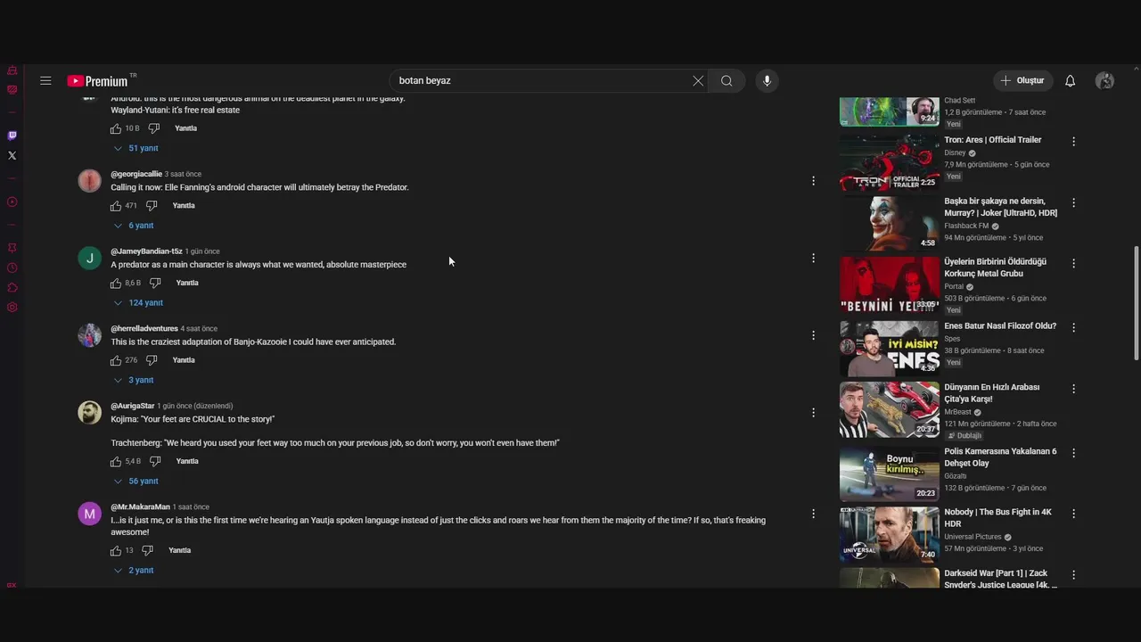Click the Oluştur create button
This screenshot has height=642, width=1141.
tap(1023, 81)
